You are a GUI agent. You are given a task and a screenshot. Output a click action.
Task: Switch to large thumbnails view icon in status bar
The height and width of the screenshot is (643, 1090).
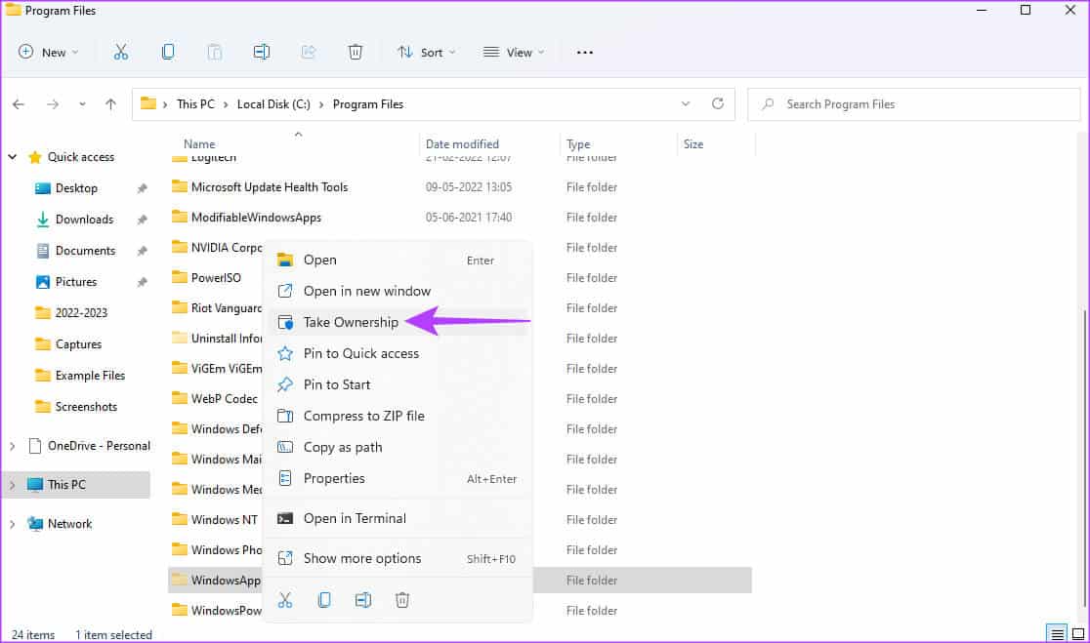(x=1078, y=633)
